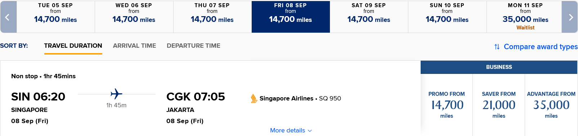
Task: Expand the More details chevron
Action: [310, 131]
